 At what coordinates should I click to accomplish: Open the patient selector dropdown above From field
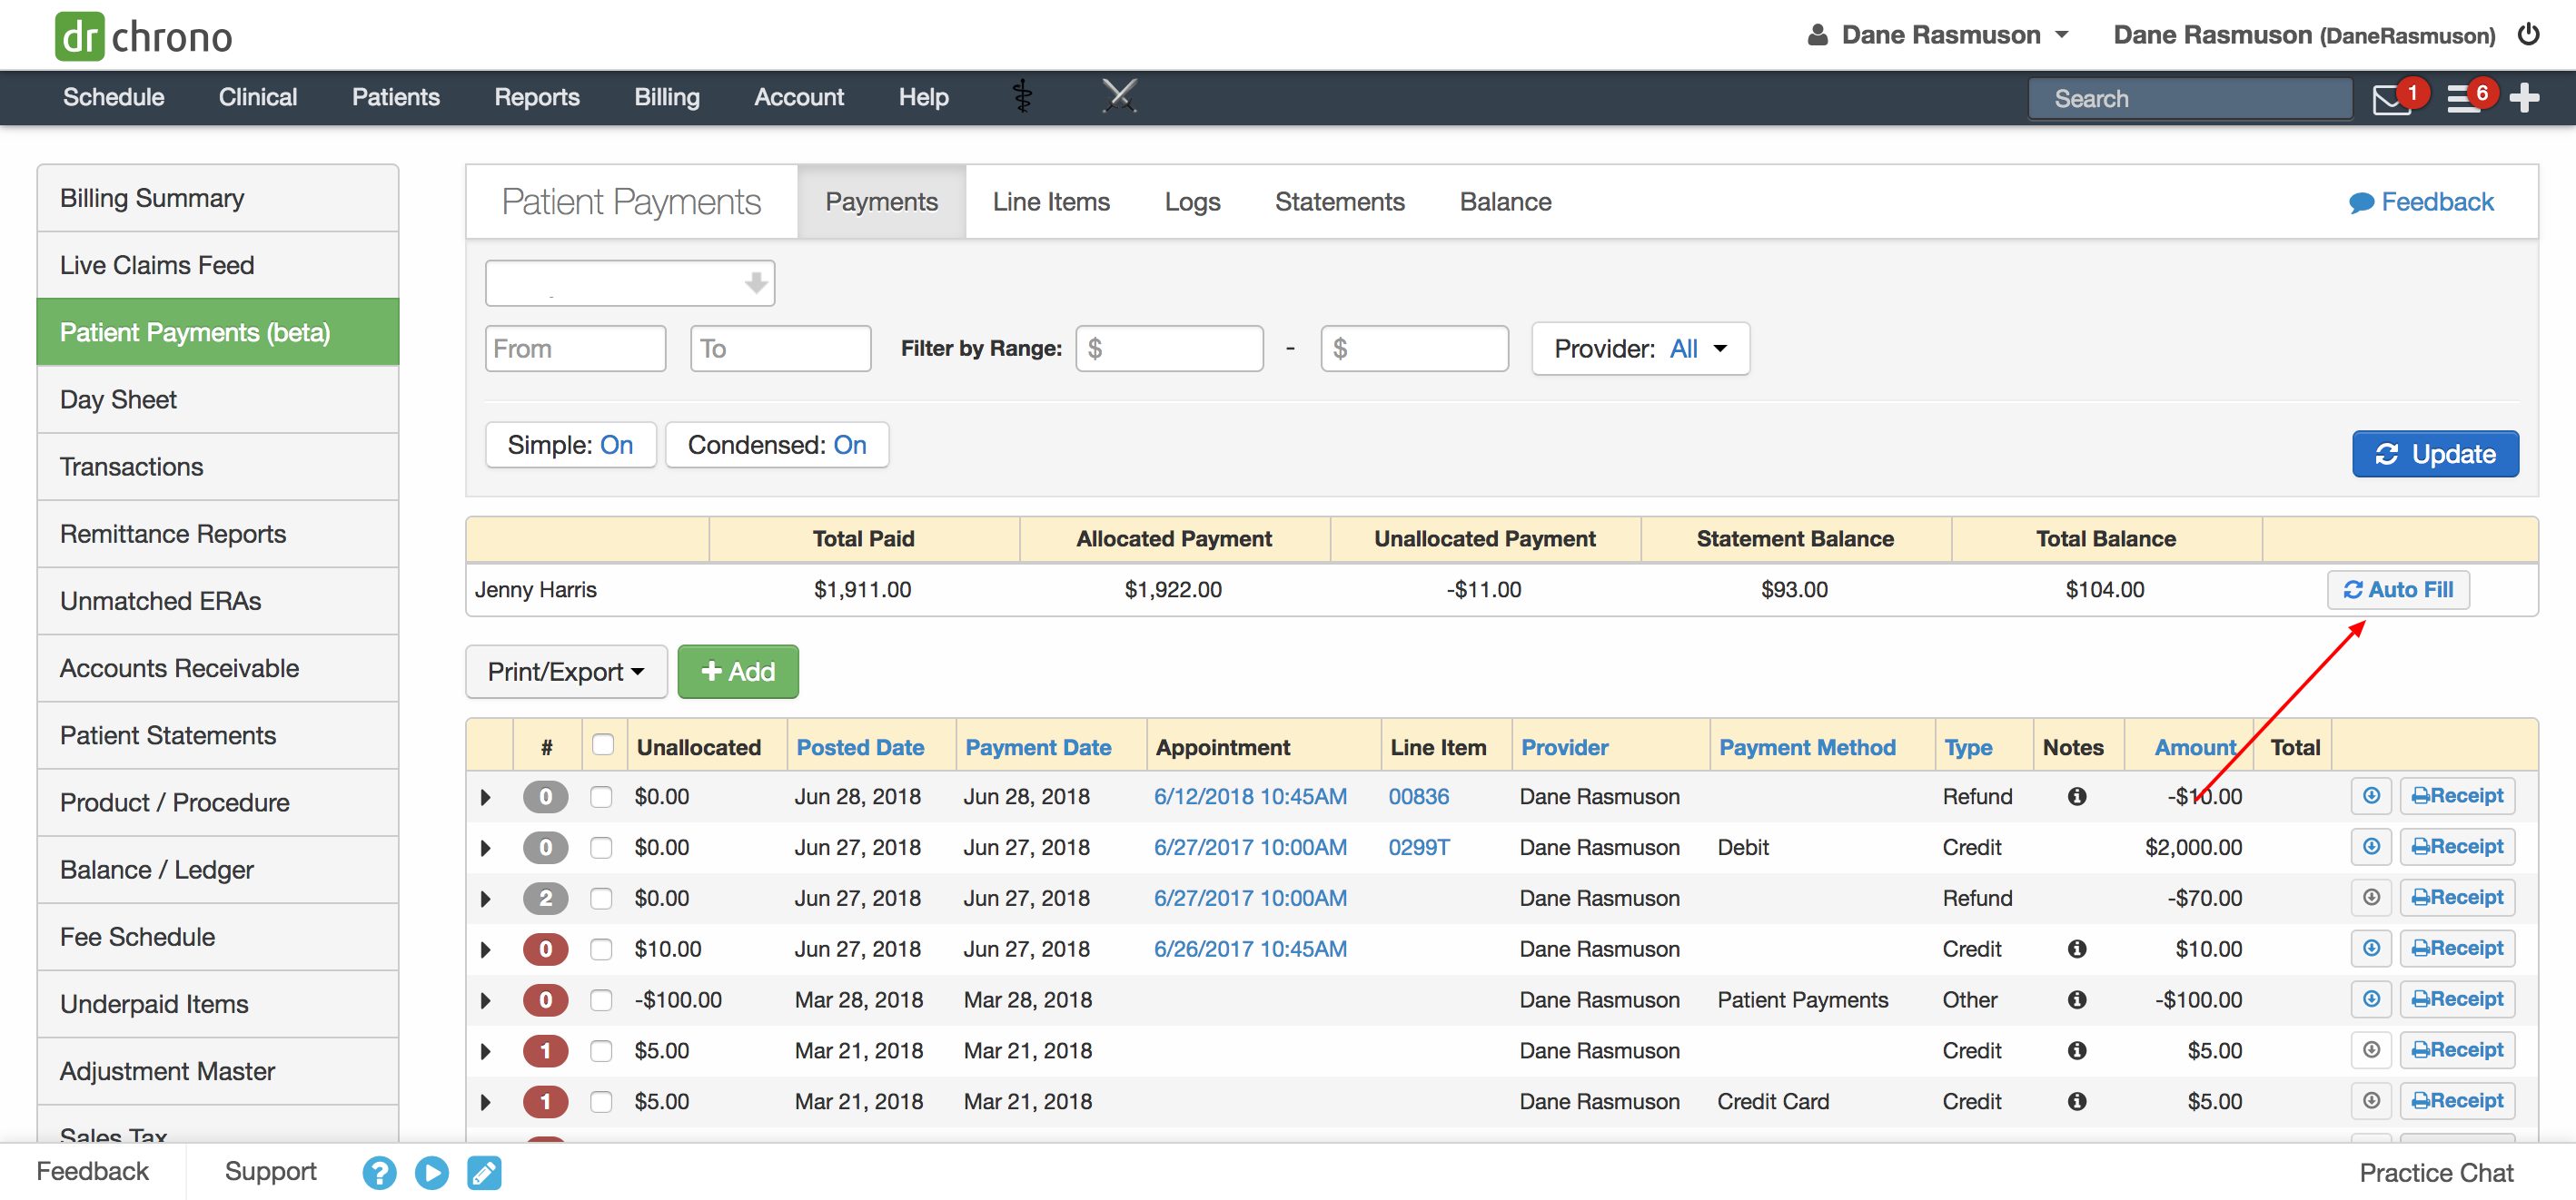click(x=630, y=284)
